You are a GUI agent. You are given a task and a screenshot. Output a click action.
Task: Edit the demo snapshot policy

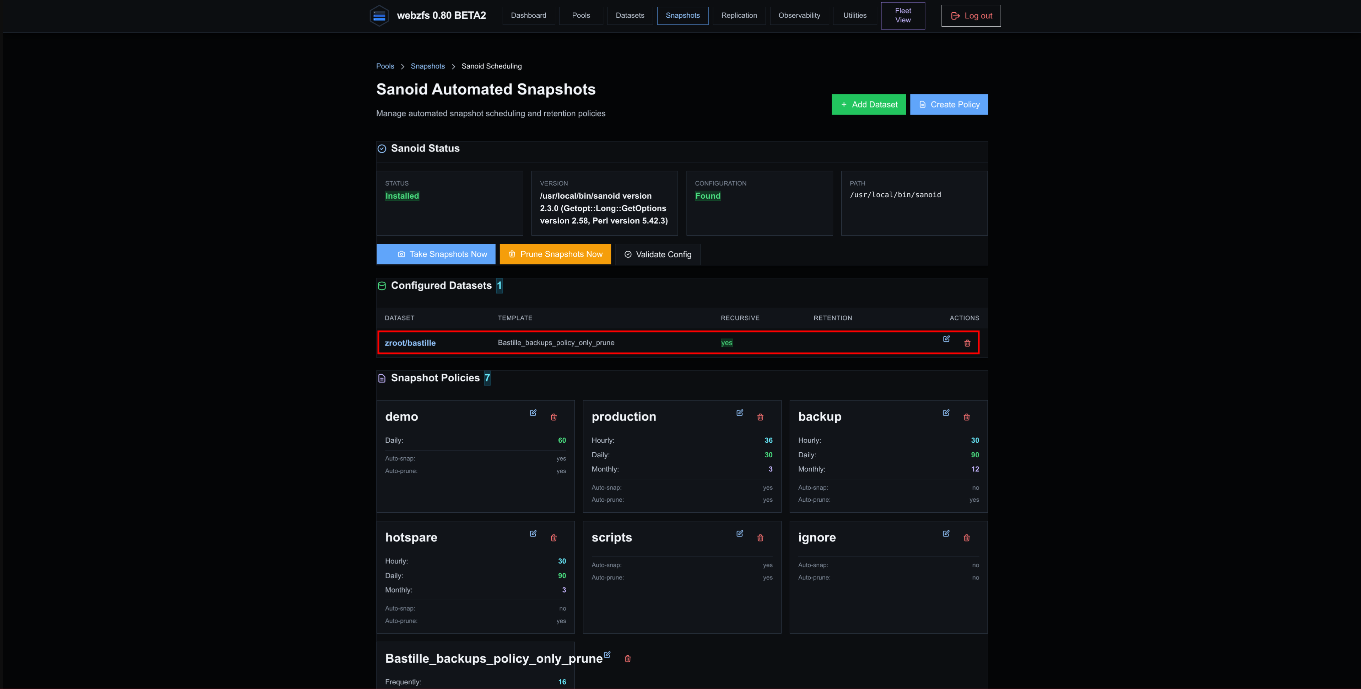coord(533,413)
